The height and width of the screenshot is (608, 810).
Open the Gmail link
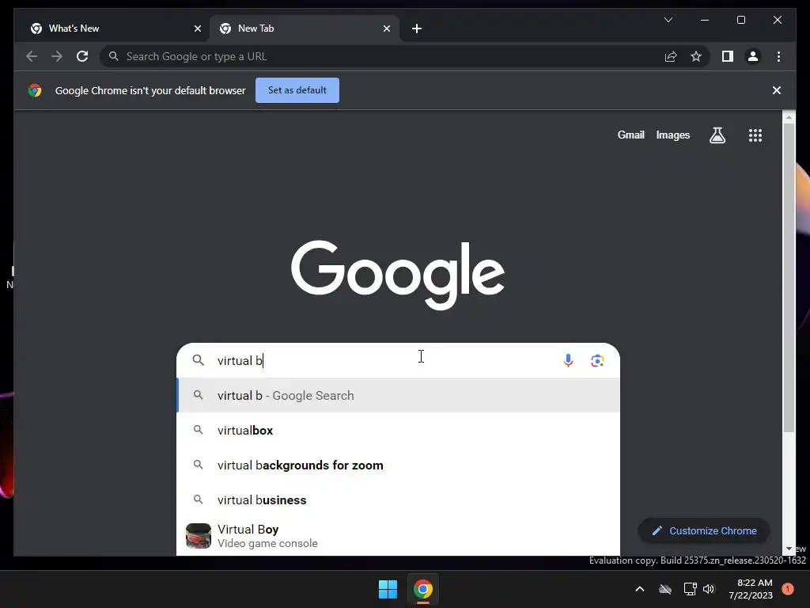[630, 135]
